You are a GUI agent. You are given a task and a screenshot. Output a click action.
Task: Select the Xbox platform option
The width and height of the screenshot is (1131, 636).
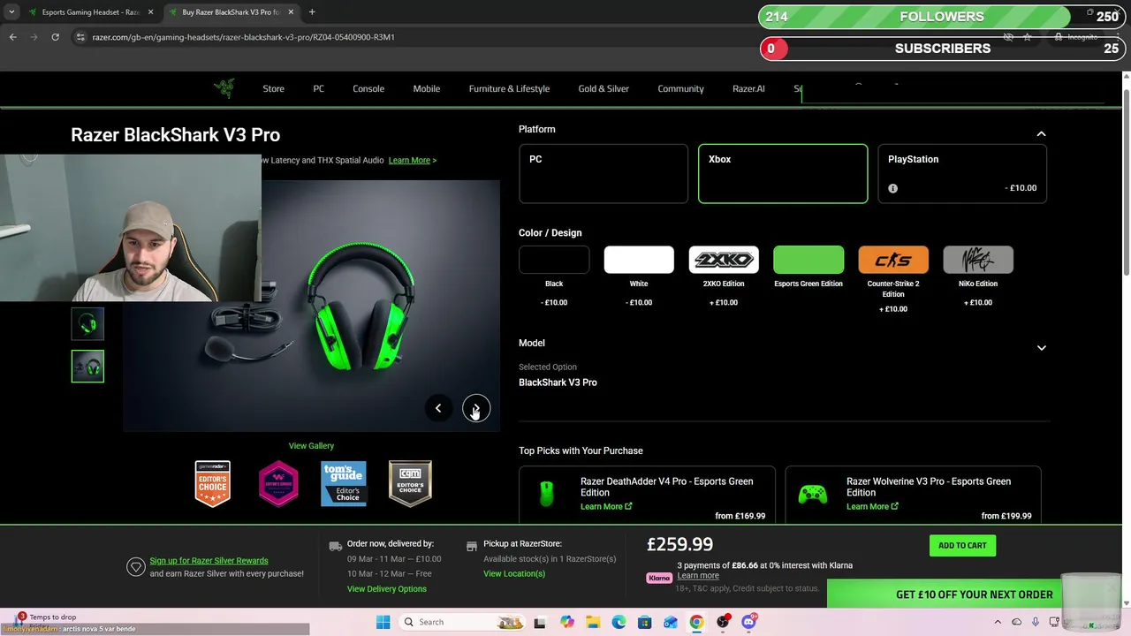783,174
